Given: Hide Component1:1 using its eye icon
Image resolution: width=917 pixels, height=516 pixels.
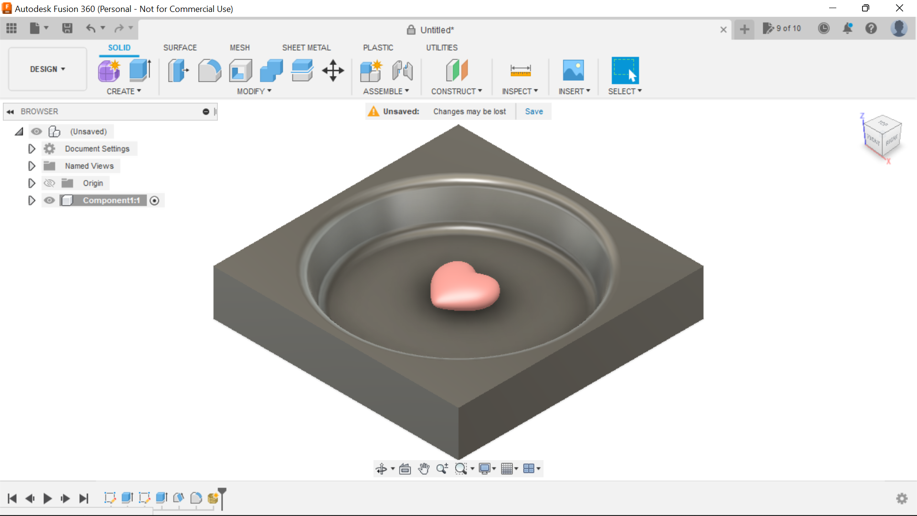Looking at the screenshot, I should [49, 200].
